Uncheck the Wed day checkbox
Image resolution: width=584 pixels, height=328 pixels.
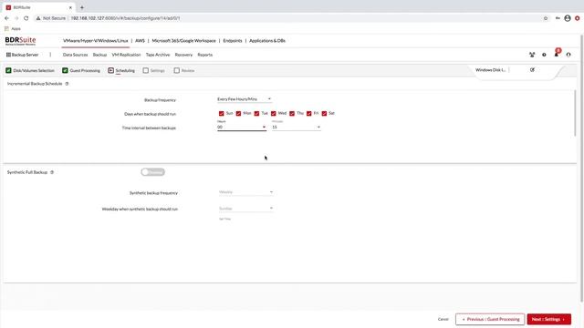(x=274, y=113)
